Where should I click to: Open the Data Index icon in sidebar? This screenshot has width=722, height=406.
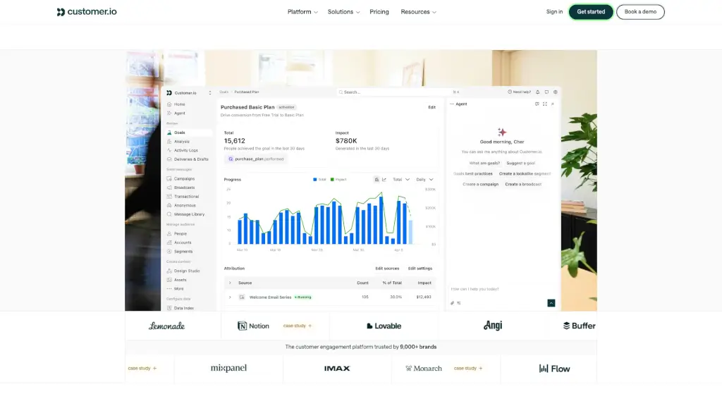click(169, 309)
